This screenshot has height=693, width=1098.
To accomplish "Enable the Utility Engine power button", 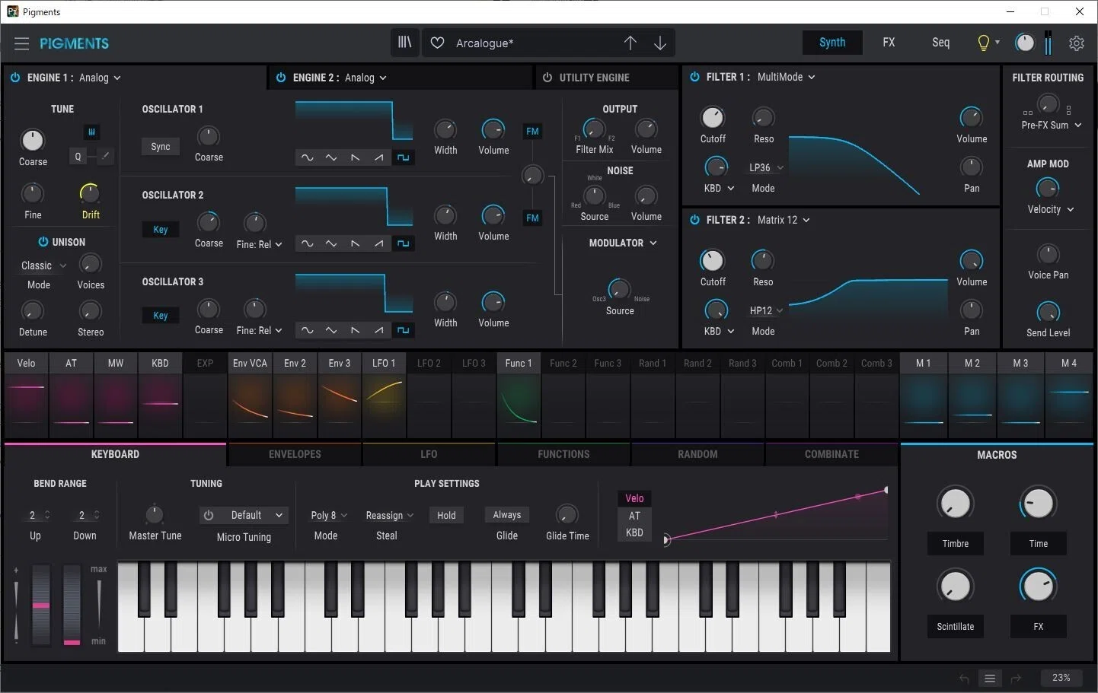I will [x=547, y=78].
